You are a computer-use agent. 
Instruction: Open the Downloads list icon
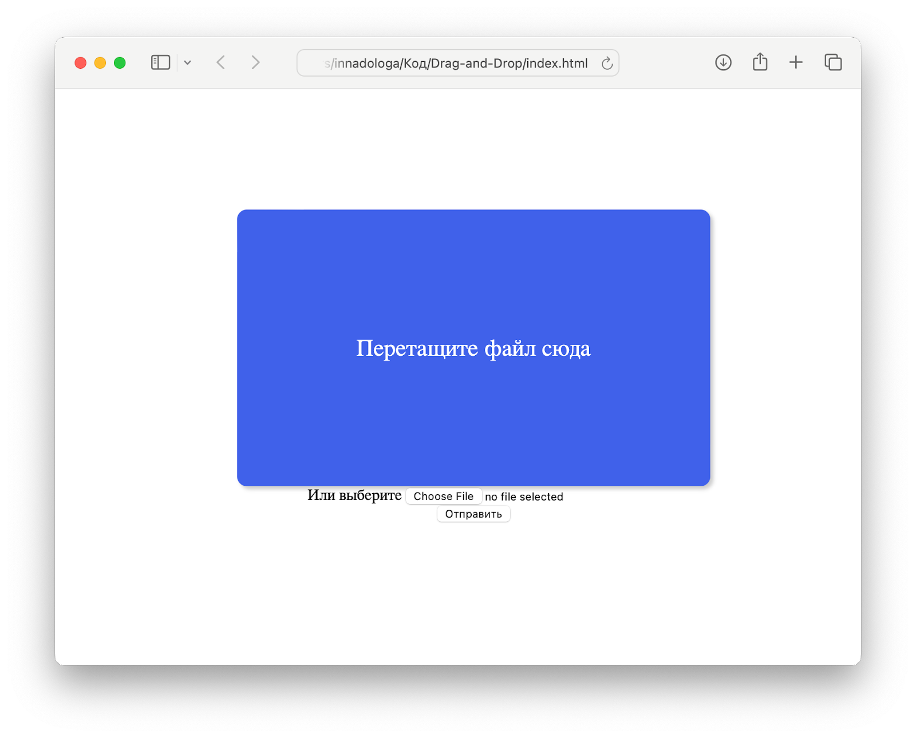[x=723, y=62]
